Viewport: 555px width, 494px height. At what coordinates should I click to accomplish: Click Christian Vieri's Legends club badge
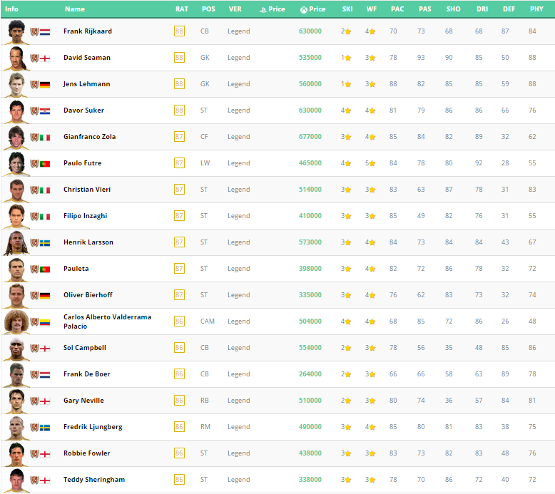pyautogui.click(x=34, y=190)
